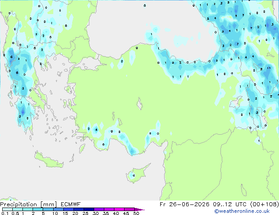Screen dimensions: 279x215
Task: Click the 0.5–1 mm legend color box
Action: click(18, 209)
